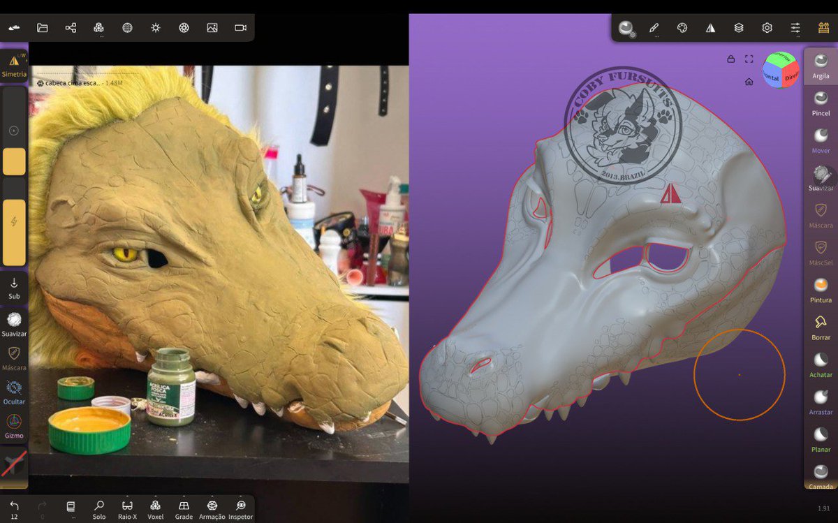Screen dimensions: 838x523
Task: Toggle Simetria symmetry on left panel
Action: [14, 66]
